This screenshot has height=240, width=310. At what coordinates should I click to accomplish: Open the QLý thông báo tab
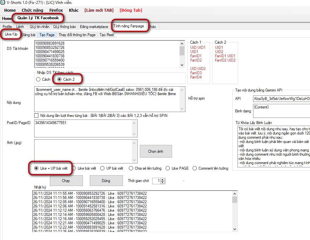tap(64, 26)
